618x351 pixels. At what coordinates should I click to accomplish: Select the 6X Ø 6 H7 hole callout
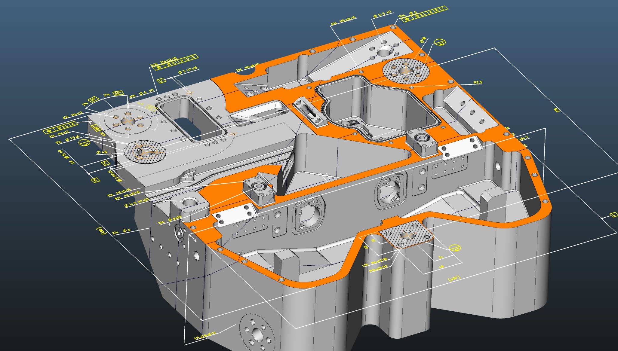pyautogui.click(x=142, y=93)
